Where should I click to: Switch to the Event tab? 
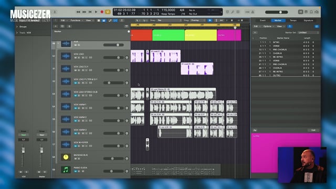262,20
